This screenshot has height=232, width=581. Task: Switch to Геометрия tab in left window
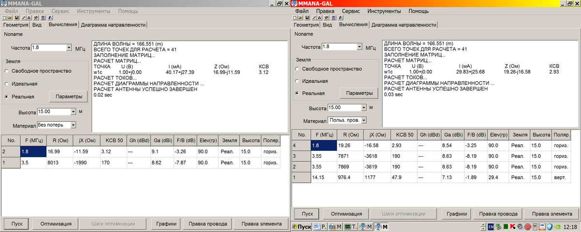point(15,25)
